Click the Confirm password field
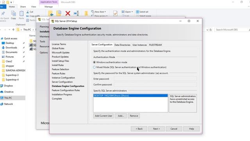 (155, 85)
